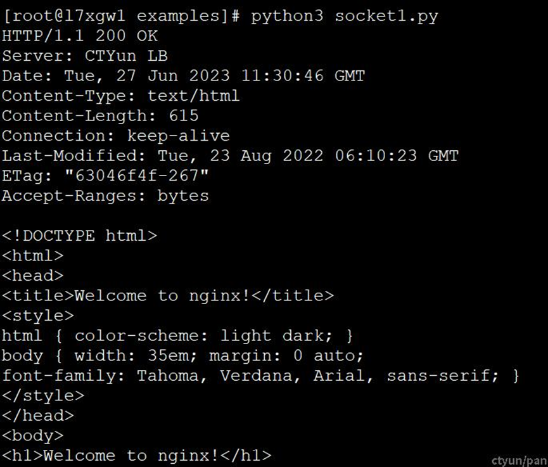The height and width of the screenshot is (467, 548).
Task: Click the ETag value text
Action: coord(137,176)
